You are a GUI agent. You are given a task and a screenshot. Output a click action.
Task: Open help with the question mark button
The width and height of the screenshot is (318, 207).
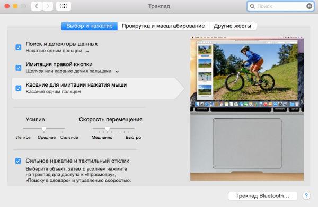tap(306, 196)
